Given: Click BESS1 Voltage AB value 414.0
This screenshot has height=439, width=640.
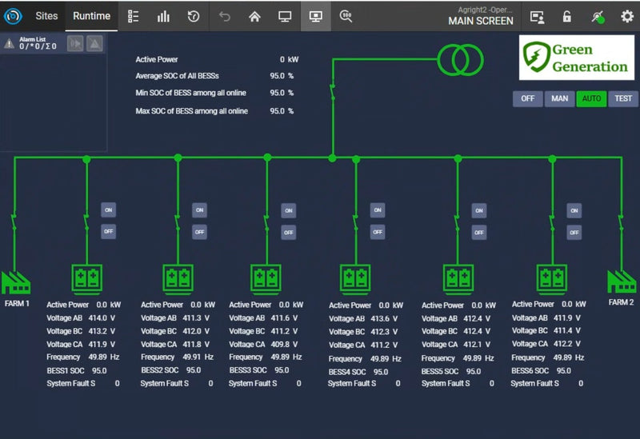Looking at the screenshot, I should 98,317.
